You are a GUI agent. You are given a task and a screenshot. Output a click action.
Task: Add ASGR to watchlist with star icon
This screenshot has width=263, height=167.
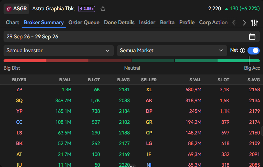click(103, 9)
